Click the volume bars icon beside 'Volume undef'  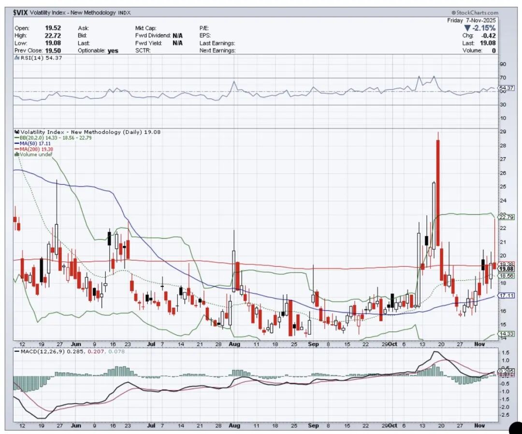click(16, 154)
